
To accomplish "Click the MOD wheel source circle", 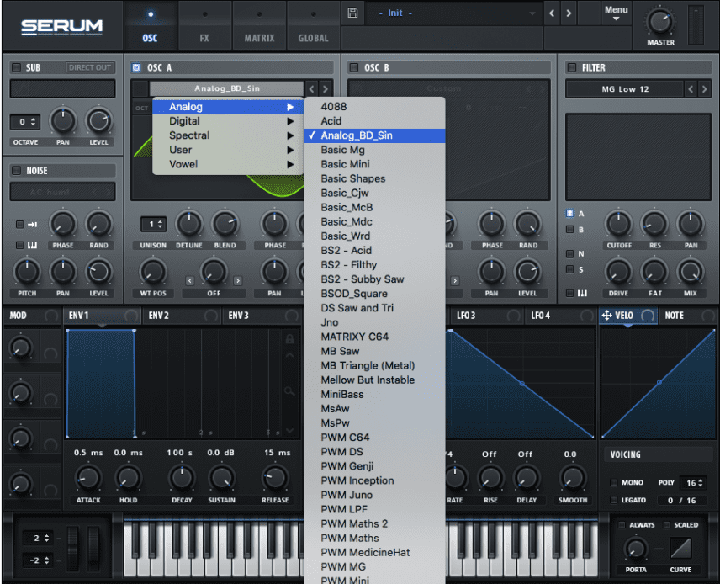I will tap(51, 316).
